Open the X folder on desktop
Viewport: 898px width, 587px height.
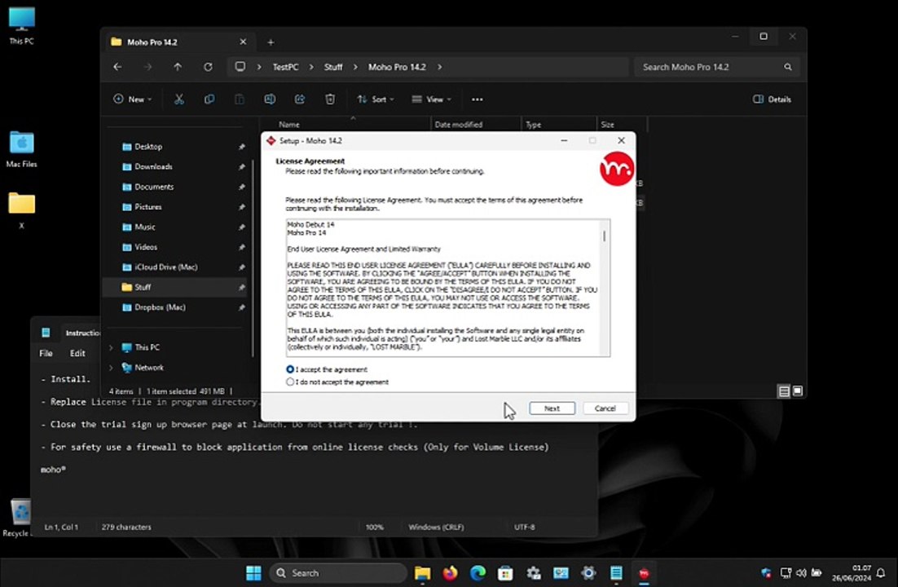21,210
